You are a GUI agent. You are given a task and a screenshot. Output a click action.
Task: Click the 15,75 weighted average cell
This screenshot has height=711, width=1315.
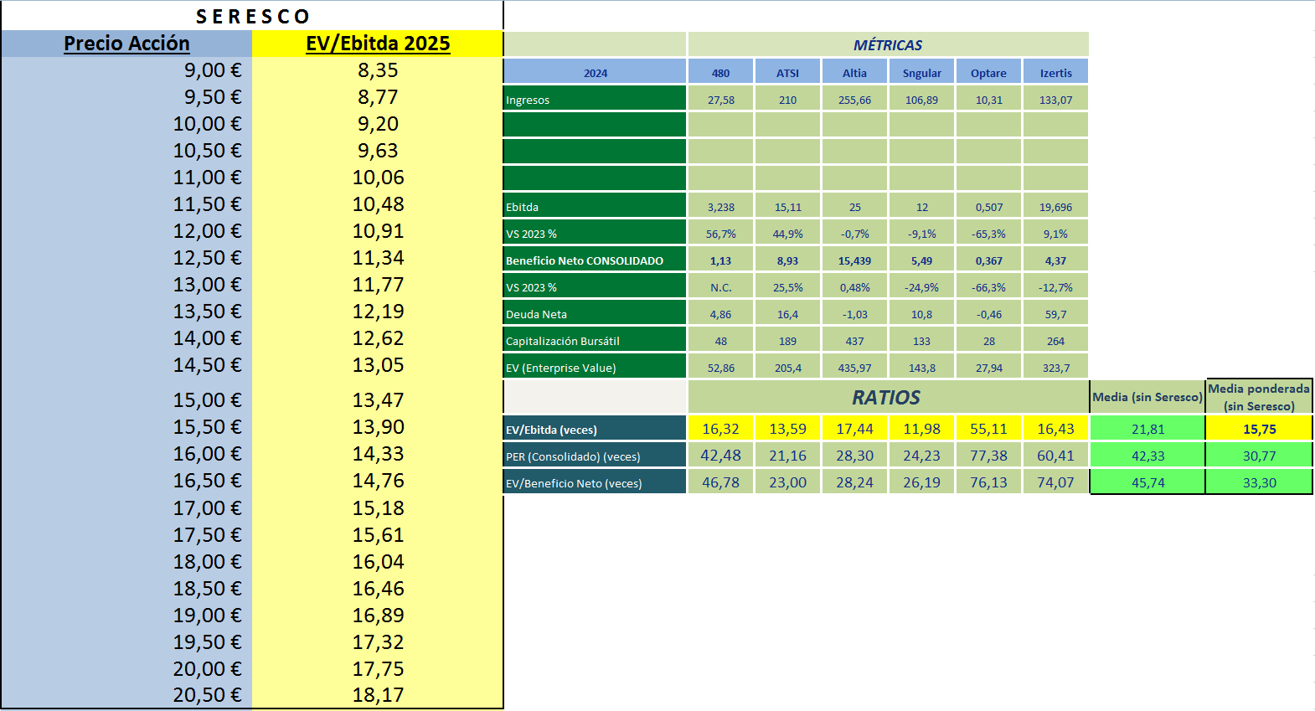click(1259, 429)
